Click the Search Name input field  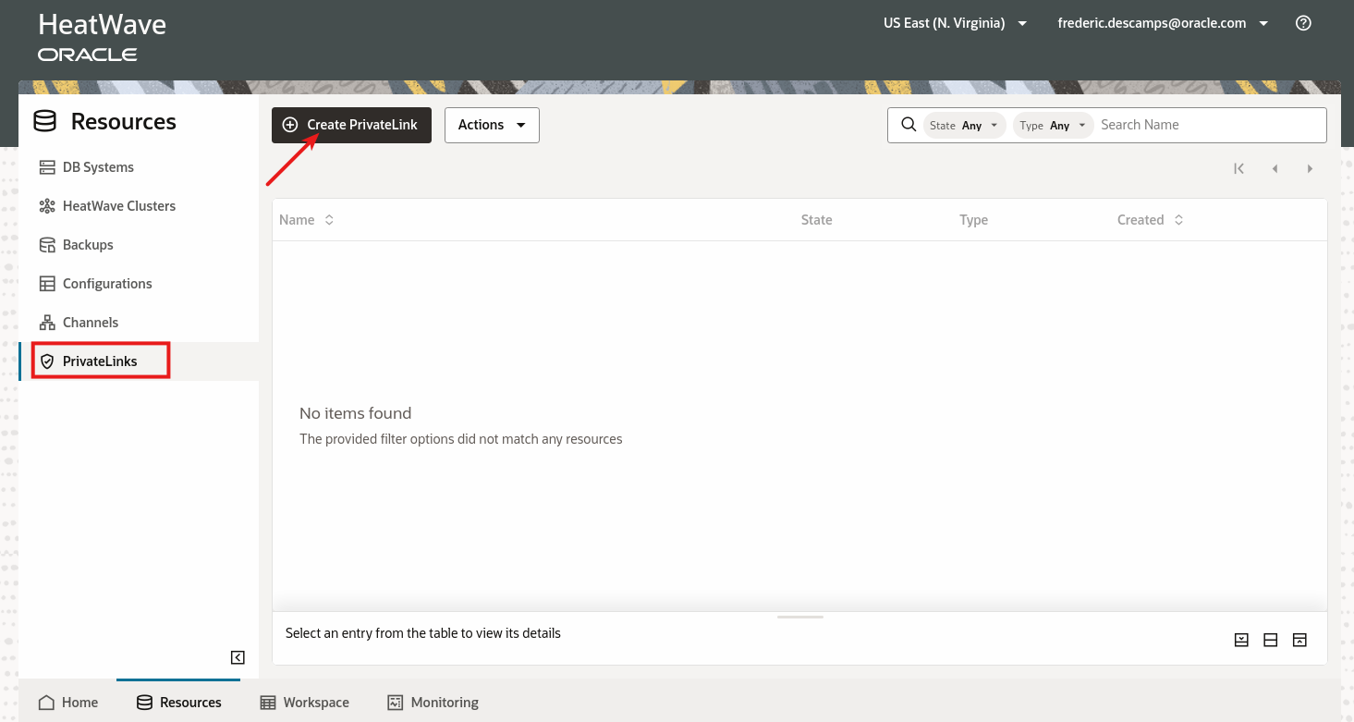click(1211, 125)
